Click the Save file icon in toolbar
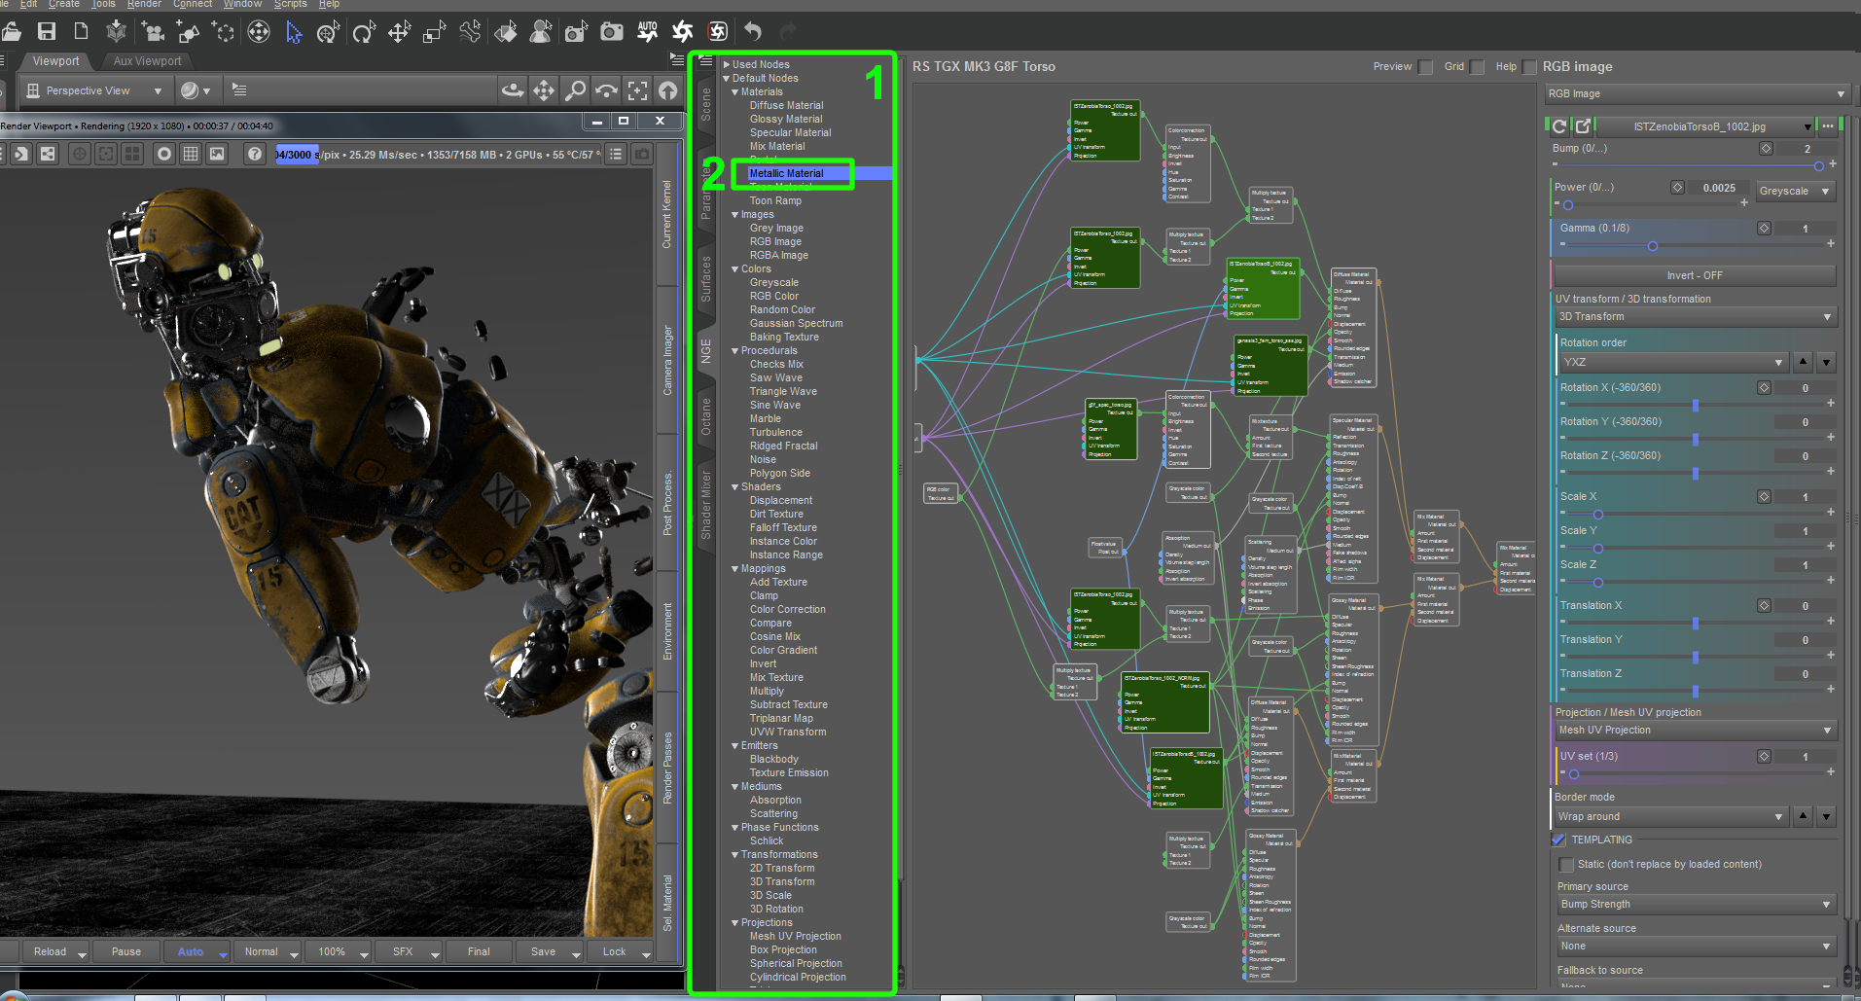This screenshot has width=1861, height=1001. 46,32
